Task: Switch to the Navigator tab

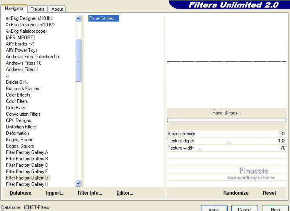Action: point(14,8)
